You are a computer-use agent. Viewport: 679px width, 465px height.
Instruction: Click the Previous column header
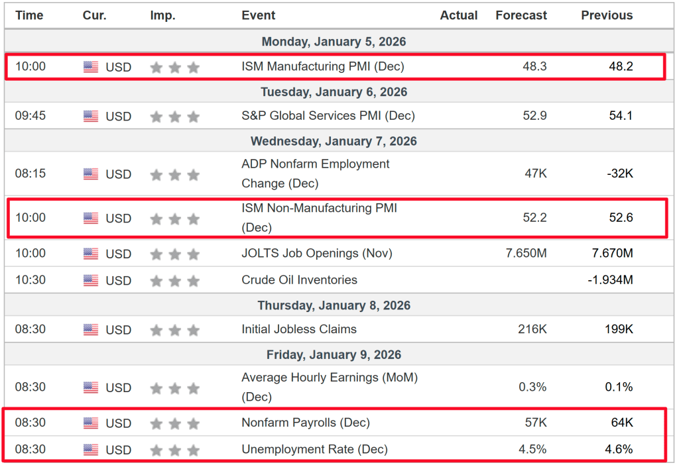[607, 15]
